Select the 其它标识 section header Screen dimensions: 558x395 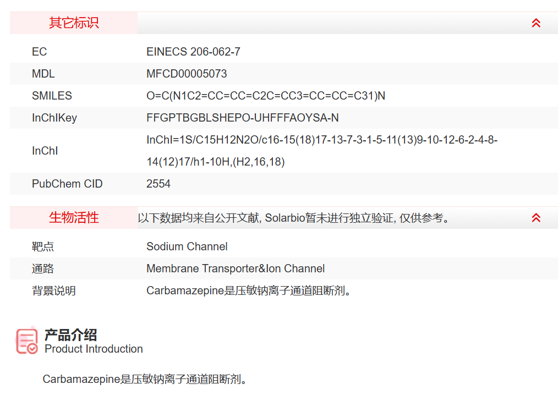click(x=74, y=23)
